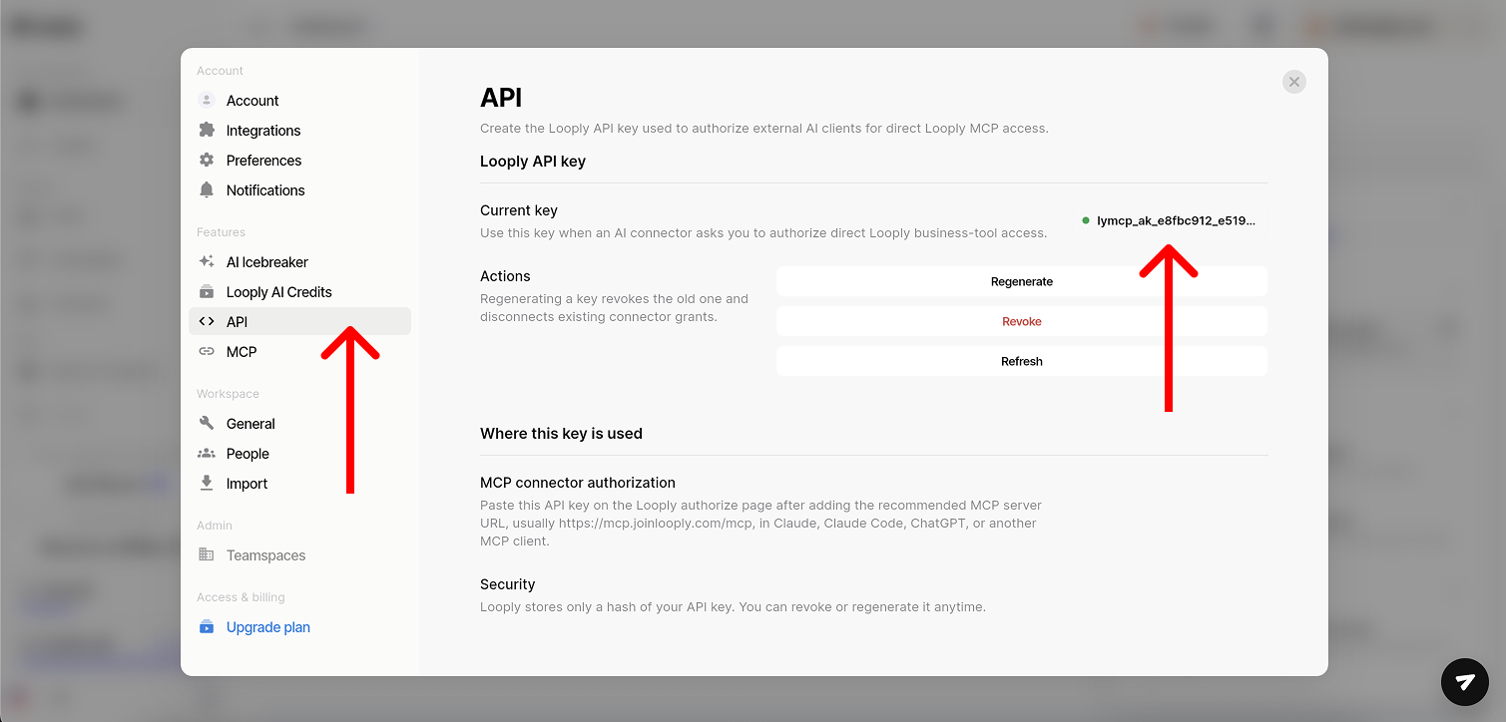This screenshot has width=1506, height=722.
Task: Click the Teamspaces building icon
Action: tap(207, 554)
